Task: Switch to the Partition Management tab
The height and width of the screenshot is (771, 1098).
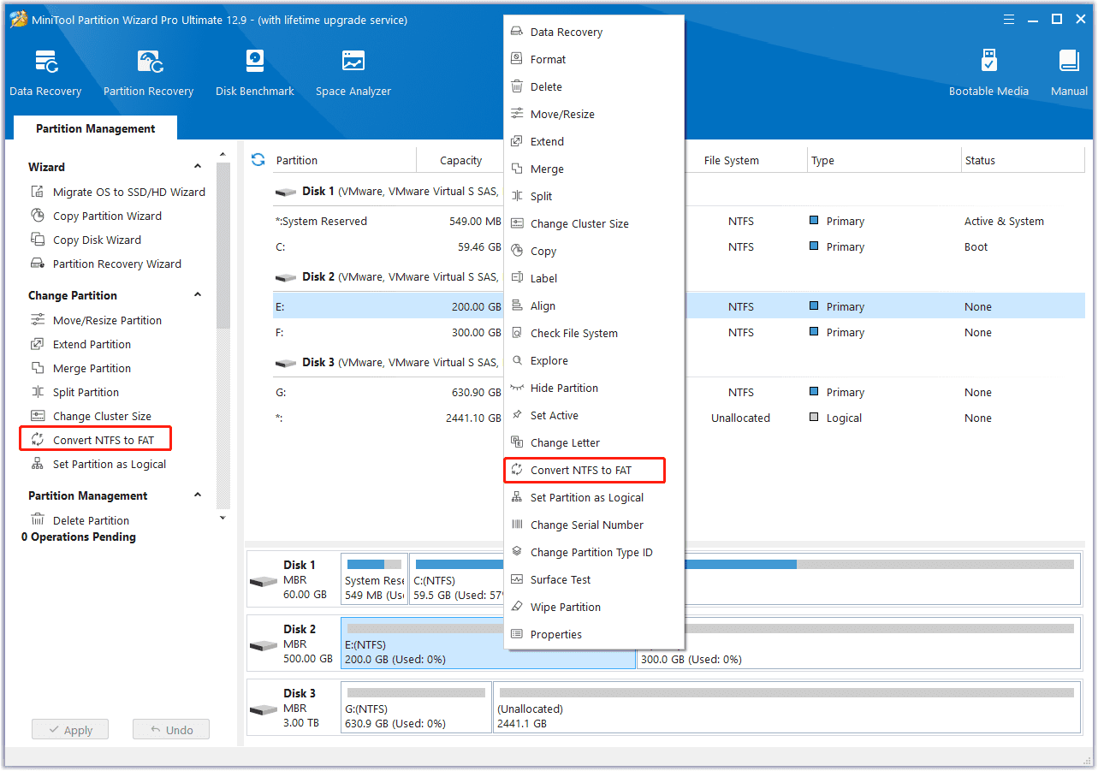Action: pos(95,128)
